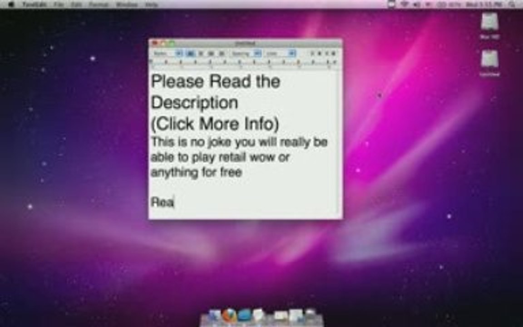
Task: Open the TextEdit application menu
Action: pyautogui.click(x=35, y=5)
